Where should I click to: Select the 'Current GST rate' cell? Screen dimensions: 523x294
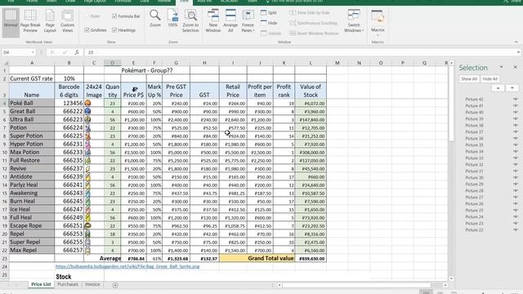click(x=32, y=78)
